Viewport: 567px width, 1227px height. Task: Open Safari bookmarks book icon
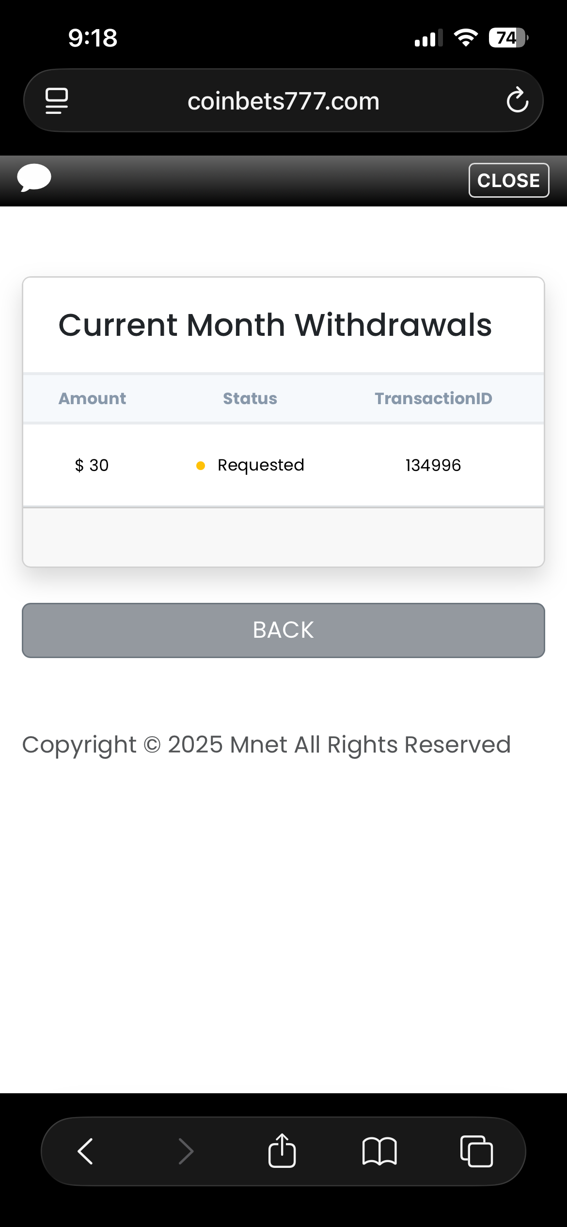click(x=379, y=1151)
